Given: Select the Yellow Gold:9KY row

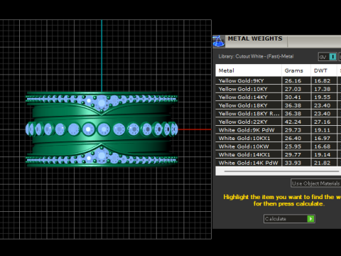Looking at the screenshot, I should pyautogui.click(x=278, y=80).
